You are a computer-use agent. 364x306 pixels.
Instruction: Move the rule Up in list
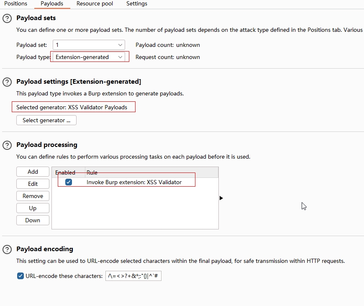pos(33,208)
